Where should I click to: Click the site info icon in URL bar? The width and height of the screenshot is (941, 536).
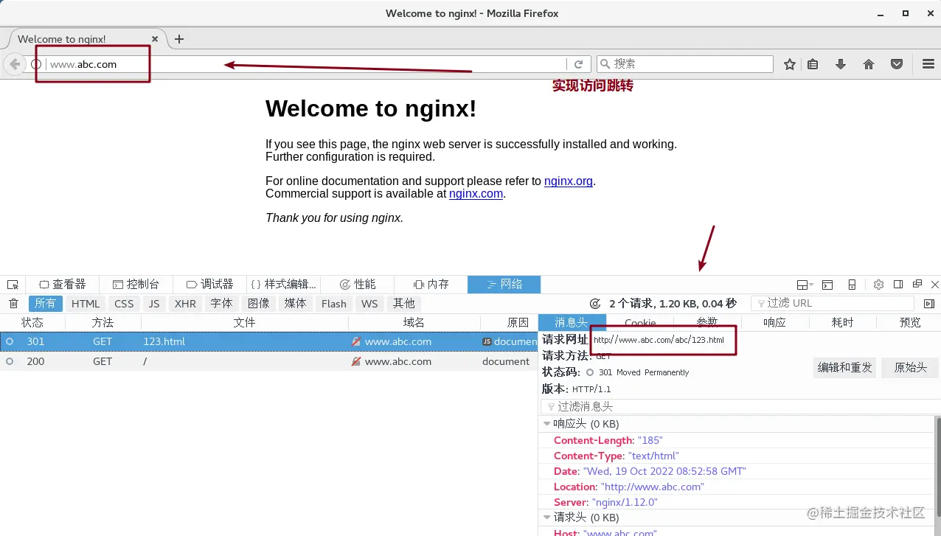coord(36,64)
